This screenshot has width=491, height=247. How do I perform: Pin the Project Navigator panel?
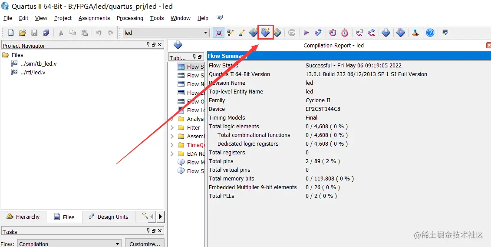click(148, 45)
